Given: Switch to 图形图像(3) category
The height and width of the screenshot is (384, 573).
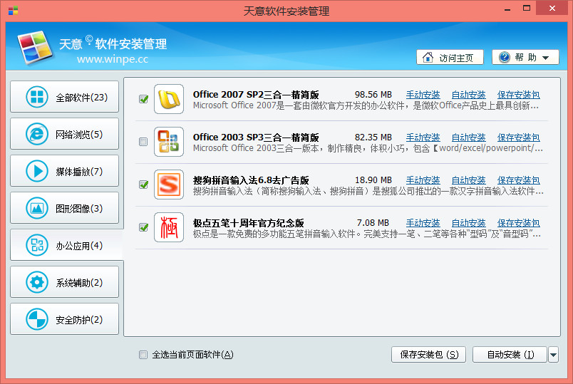Looking at the screenshot, I should coord(65,208).
